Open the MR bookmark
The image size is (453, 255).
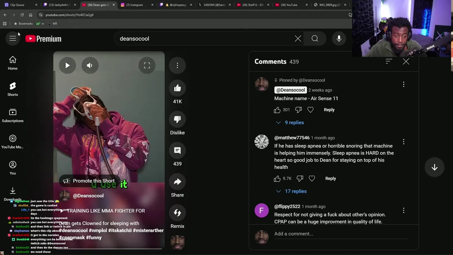[52, 23]
